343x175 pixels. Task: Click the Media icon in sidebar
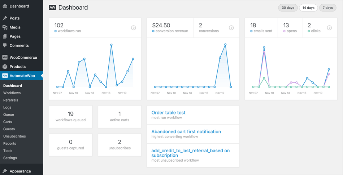click(x=5, y=27)
